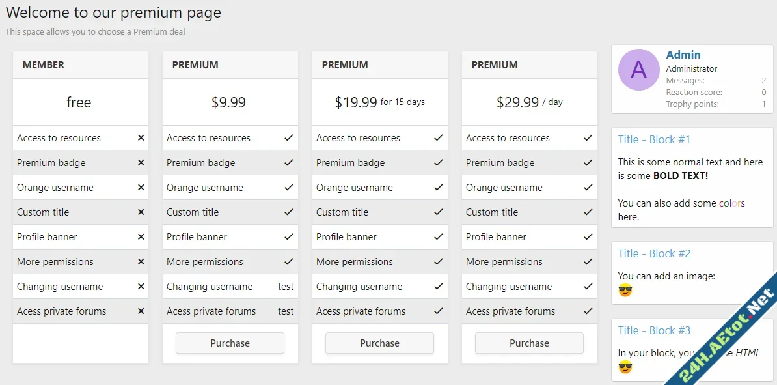Click the colored word colors in Block #1
Viewport: 777px width, 385px height.
[732, 204]
